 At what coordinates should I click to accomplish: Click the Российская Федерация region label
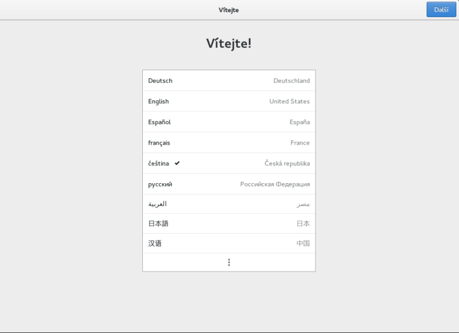tap(275, 184)
